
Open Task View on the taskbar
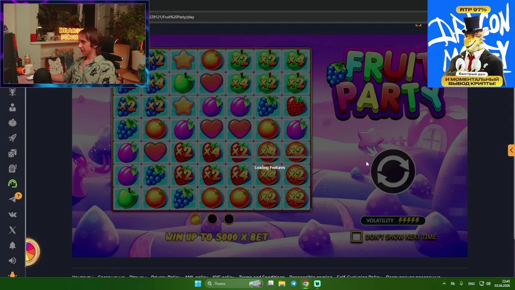point(271,284)
